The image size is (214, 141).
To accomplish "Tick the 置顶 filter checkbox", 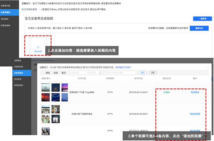I will 60,73.
